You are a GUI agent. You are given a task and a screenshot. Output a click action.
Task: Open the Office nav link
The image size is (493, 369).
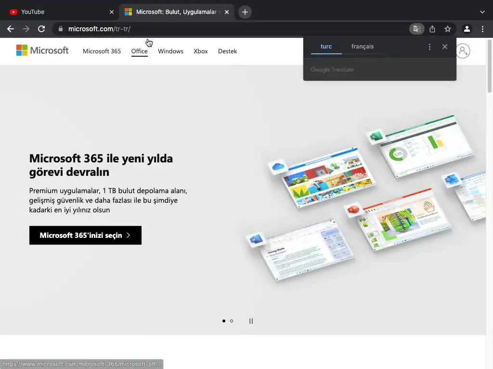pyautogui.click(x=139, y=51)
